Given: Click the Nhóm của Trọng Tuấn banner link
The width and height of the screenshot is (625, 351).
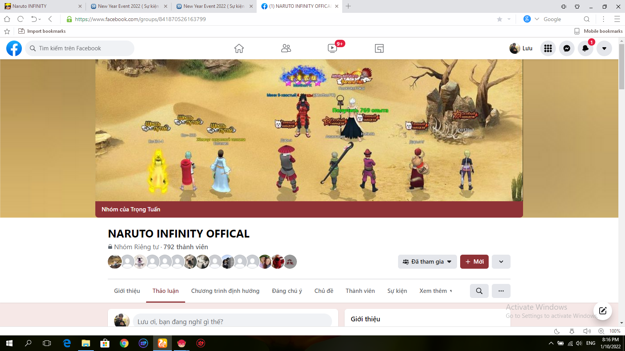Looking at the screenshot, I should (x=131, y=209).
